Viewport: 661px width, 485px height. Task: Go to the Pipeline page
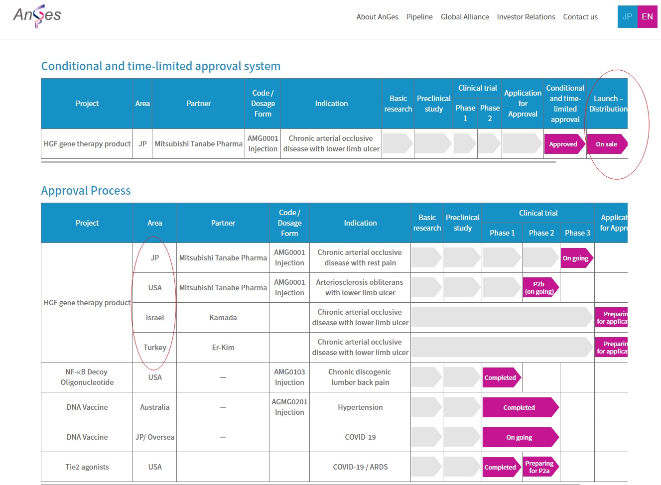point(419,17)
